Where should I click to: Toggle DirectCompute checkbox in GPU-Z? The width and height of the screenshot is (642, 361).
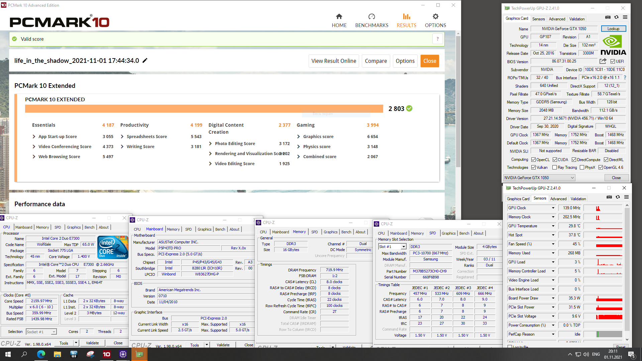pyautogui.click(x=574, y=160)
